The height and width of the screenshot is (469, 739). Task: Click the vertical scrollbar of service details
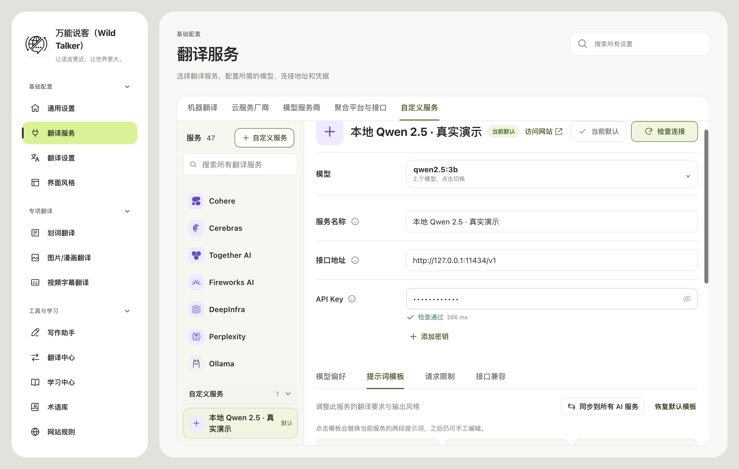[x=706, y=207]
